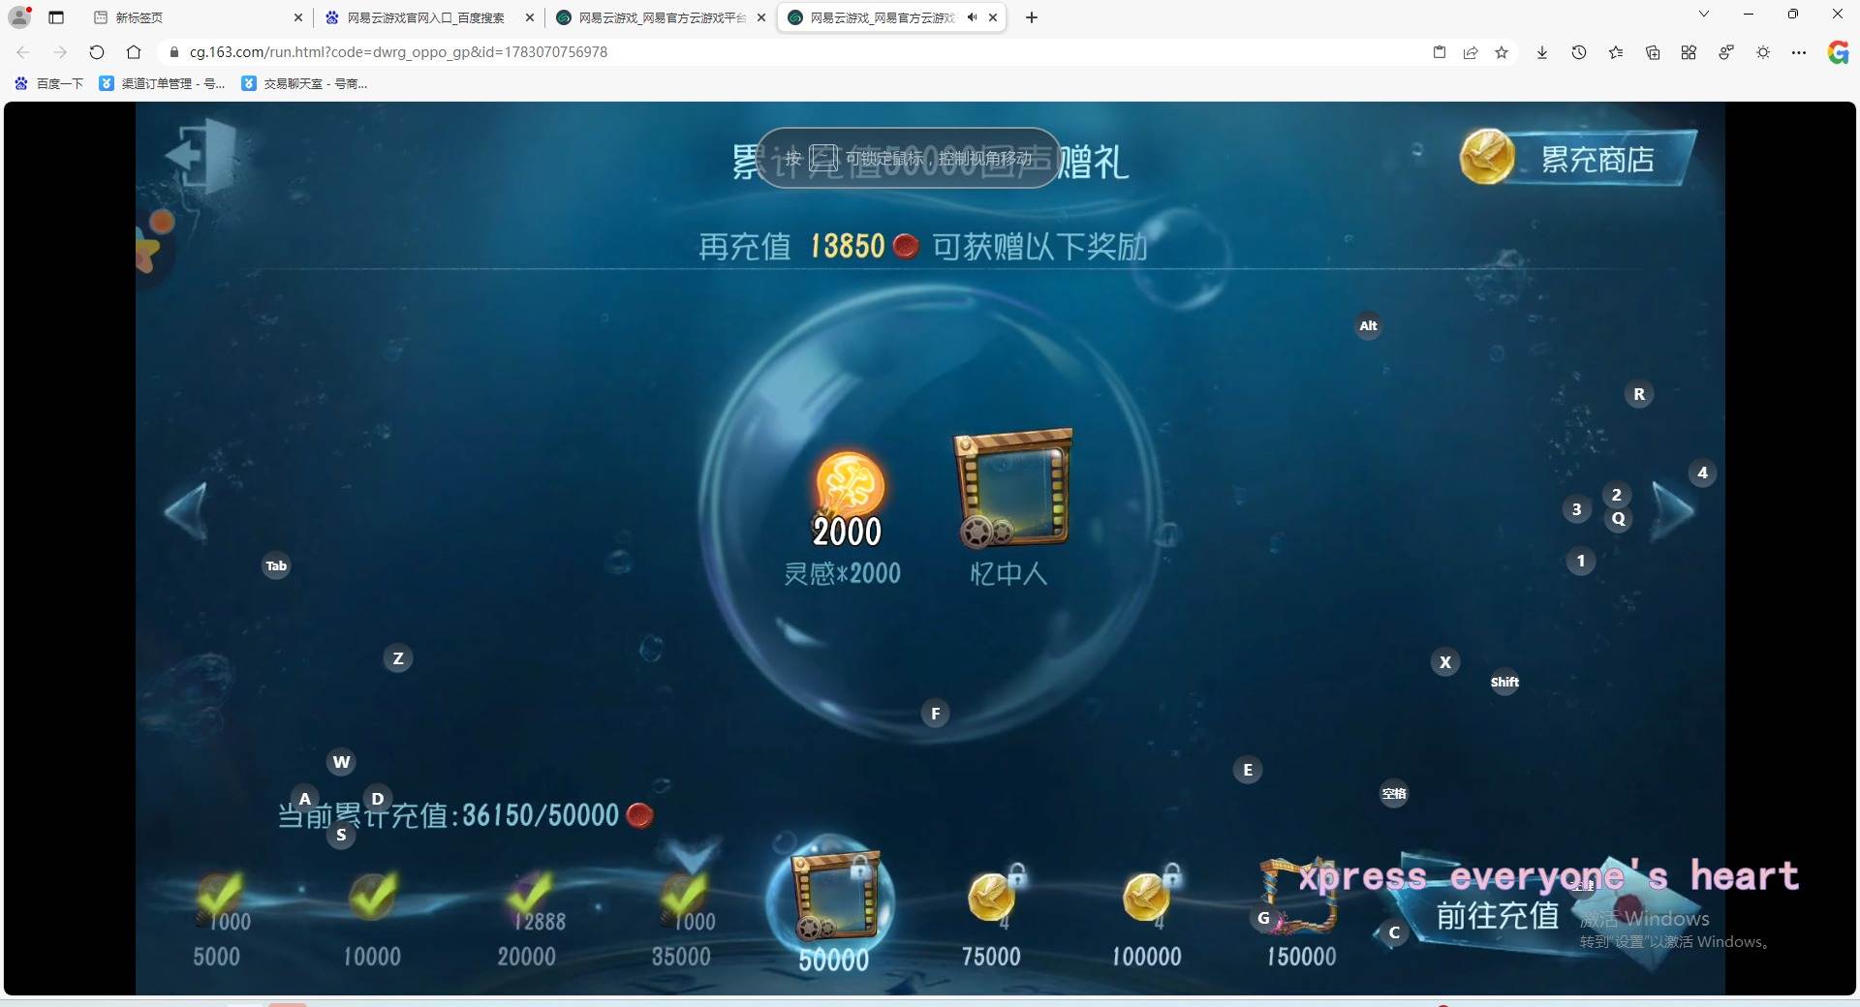Viewport: 1860px width, 1007px height.
Task: Open 渠道订单管理 bookmark
Action: point(163,84)
